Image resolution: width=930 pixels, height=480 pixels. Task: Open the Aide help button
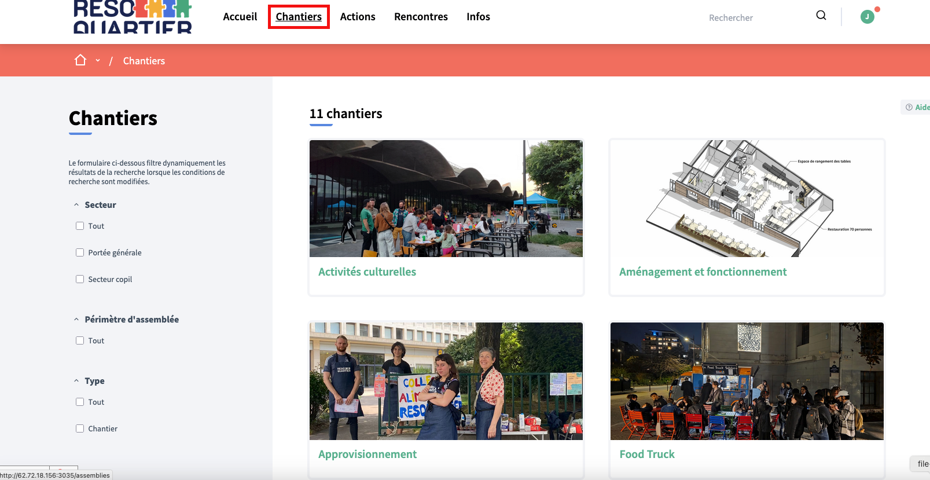[917, 107]
